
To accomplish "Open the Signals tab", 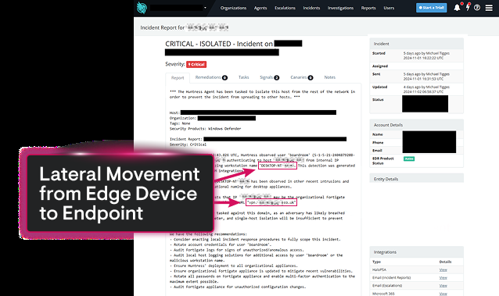I will point(269,77).
